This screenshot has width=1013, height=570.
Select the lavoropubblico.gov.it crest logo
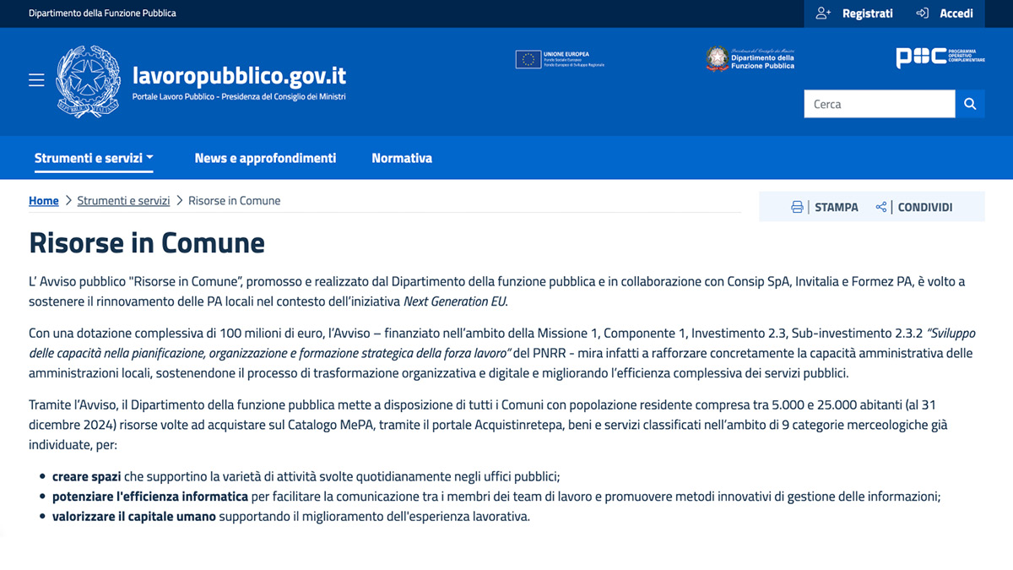(x=88, y=80)
